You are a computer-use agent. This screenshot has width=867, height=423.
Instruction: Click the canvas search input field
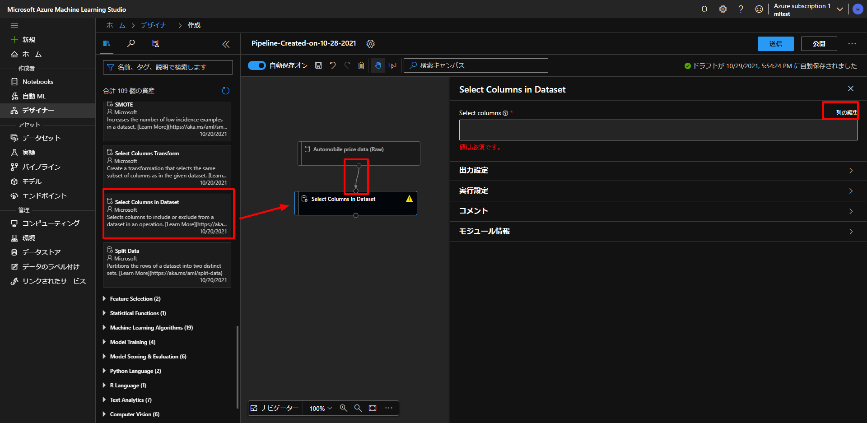pyautogui.click(x=479, y=65)
